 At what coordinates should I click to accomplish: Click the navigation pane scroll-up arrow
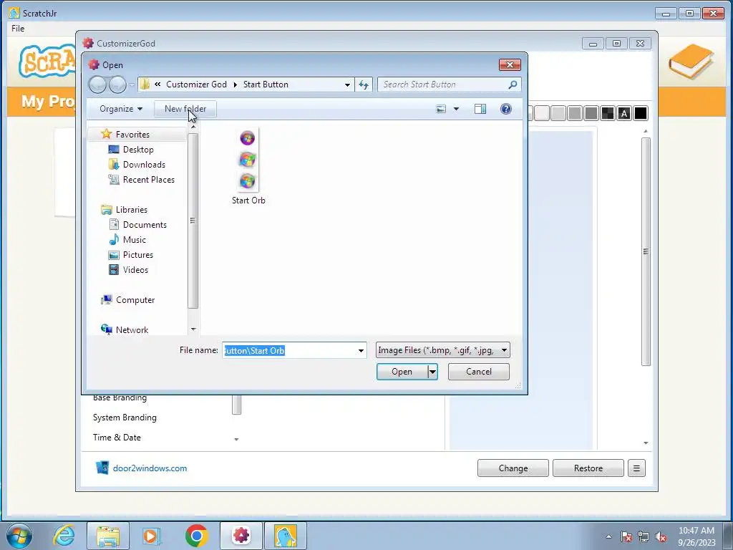[193, 127]
